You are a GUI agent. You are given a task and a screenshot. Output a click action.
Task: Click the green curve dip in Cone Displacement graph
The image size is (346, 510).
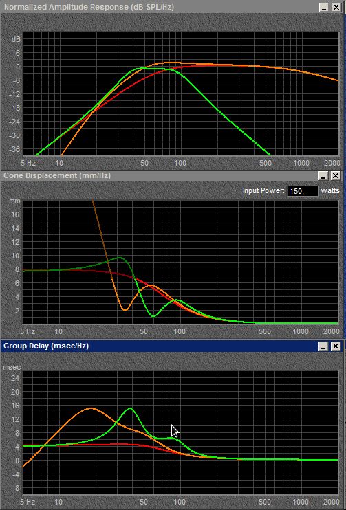tap(153, 315)
